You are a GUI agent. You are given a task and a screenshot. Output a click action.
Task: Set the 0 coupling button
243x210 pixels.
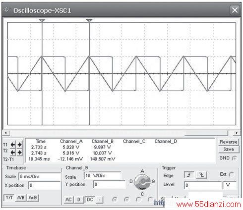click(79, 200)
